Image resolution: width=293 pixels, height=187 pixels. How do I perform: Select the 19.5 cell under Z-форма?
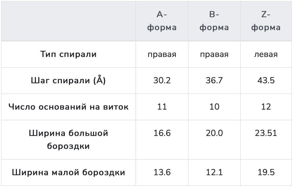tap(266, 172)
